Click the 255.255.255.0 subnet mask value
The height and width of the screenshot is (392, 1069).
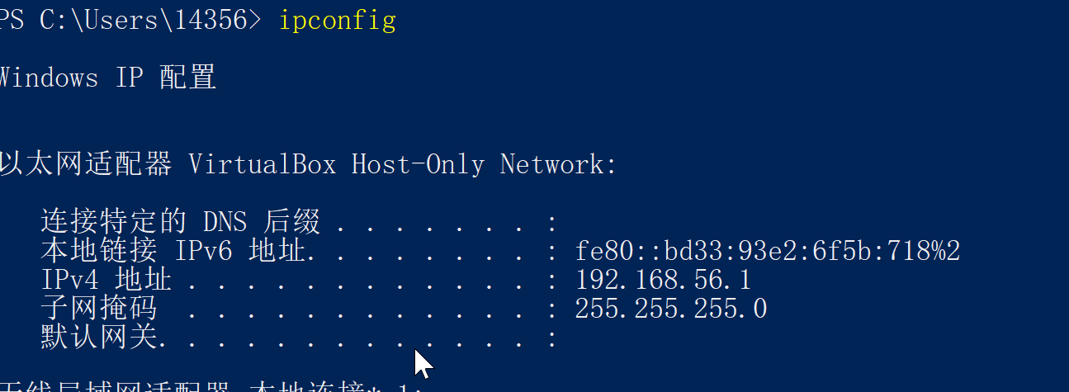671,309
